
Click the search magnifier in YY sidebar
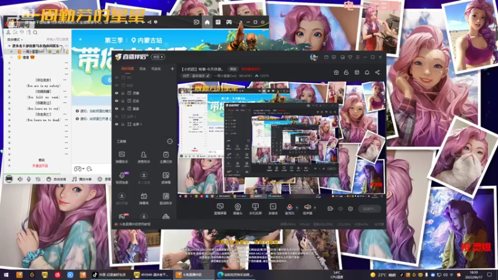pyautogui.click(x=35, y=32)
